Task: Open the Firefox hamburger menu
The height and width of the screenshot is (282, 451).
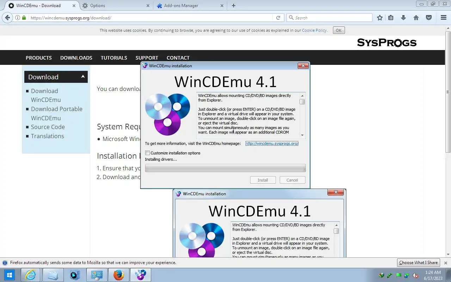Action: tap(444, 18)
